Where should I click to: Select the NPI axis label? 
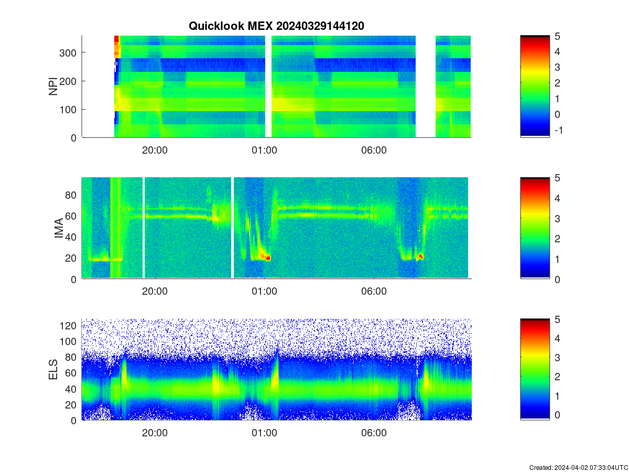tap(53, 87)
